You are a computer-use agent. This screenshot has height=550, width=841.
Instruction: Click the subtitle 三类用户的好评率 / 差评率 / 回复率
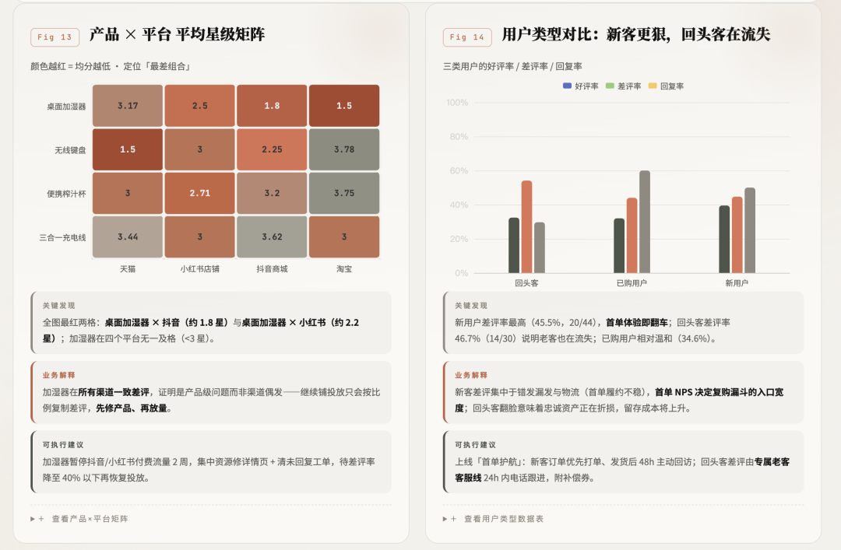[x=512, y=66]
